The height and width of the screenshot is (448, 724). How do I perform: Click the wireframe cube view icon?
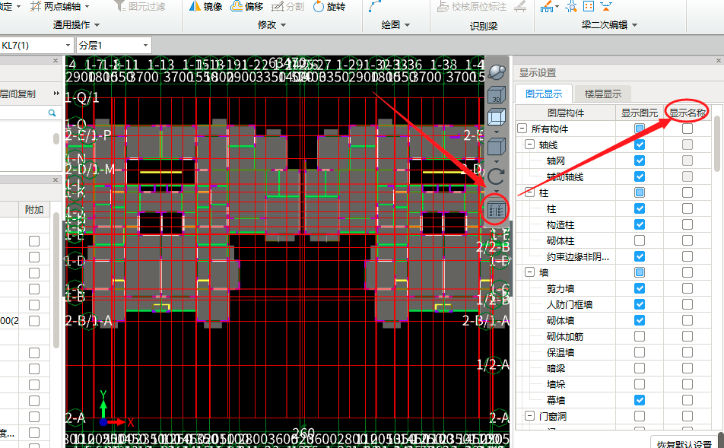click(497, 117)
